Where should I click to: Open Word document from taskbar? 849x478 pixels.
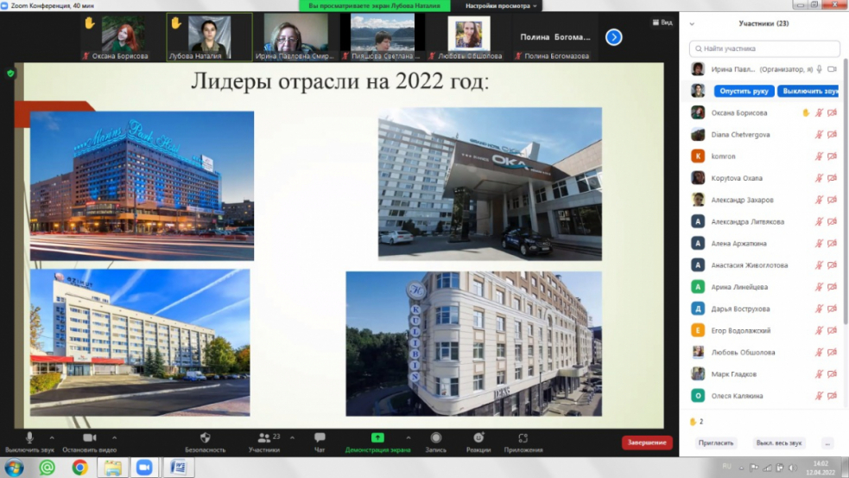point(178,467)
